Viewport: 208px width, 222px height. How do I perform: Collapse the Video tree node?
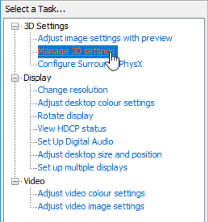click(15, 182)
